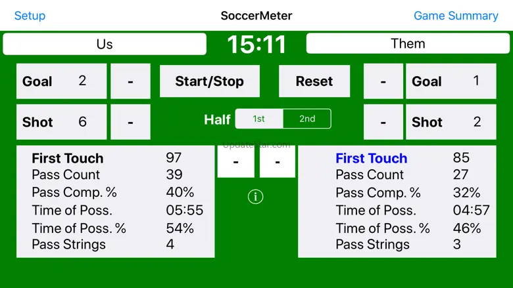This screenshot has height=288, width=513.
Task: Decrease Them shot count with minus
Action: [x=383, y=122]
